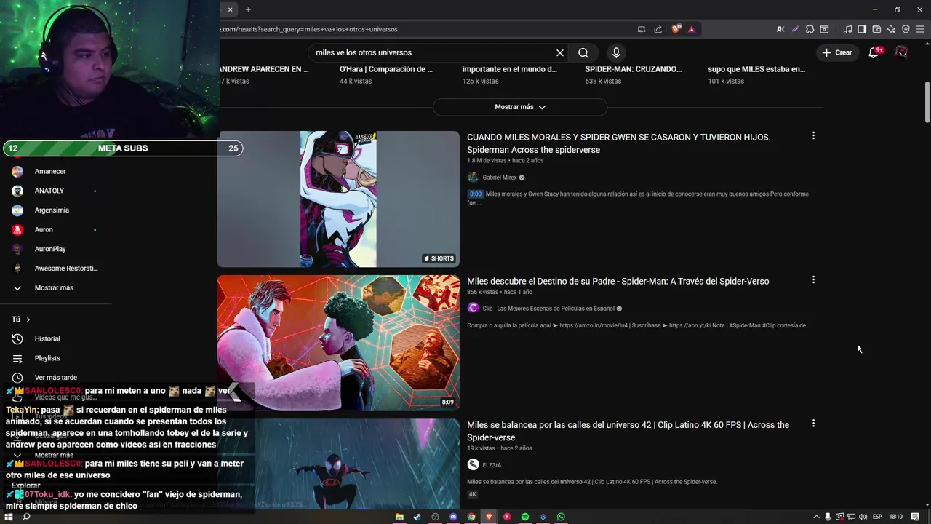Screen dimensions: 931x524
Task: Click the Brave Shields lion icon
Action: [676, 29]
